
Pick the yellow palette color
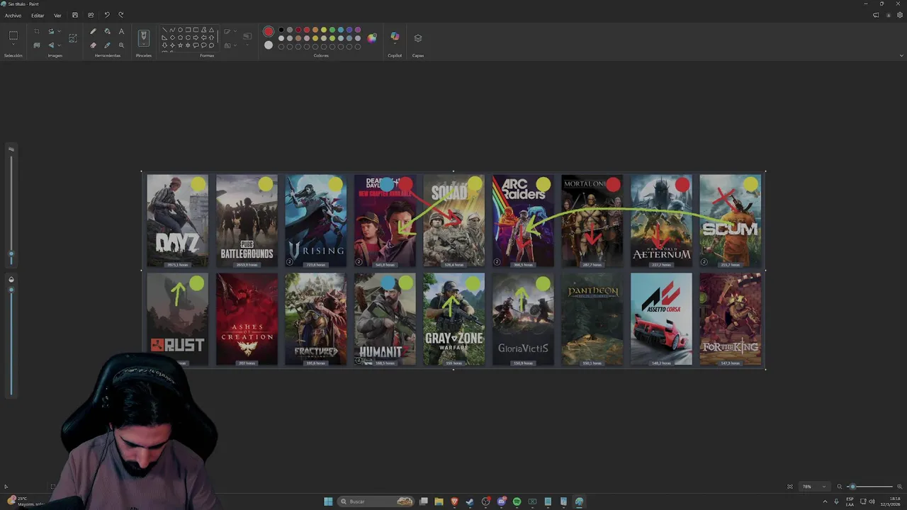click(324, 30)
